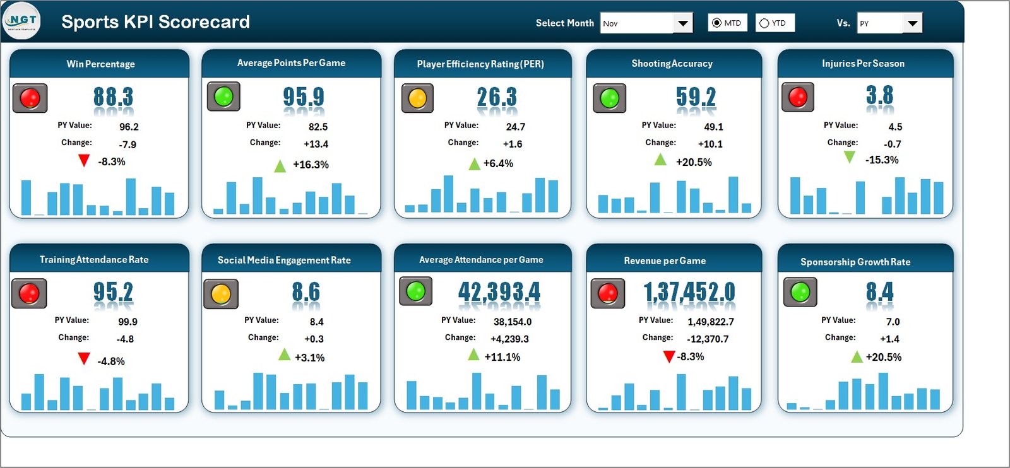Click red down arrow on Training Attendance Rate

click(x=83, y=359)
